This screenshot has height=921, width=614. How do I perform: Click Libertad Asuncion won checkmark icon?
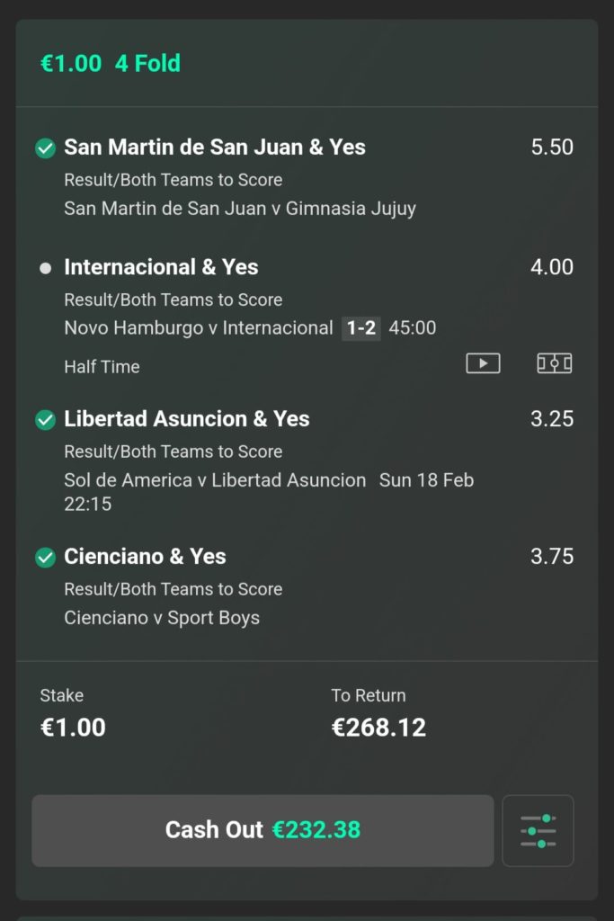pos(45,420)
